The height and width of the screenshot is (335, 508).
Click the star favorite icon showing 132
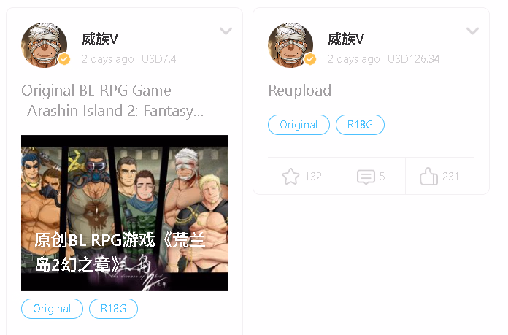[x=290, y=177]
